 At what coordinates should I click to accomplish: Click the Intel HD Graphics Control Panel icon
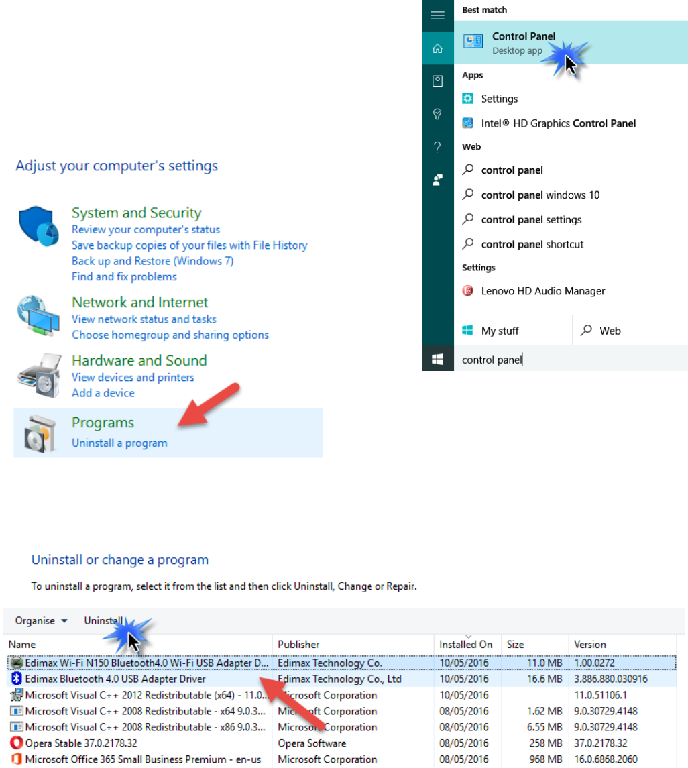tap(467, 123)
